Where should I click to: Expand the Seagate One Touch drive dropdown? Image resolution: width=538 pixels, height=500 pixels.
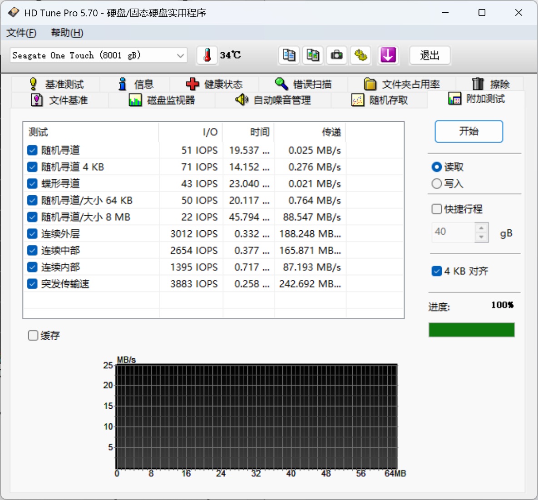point(99,55)
